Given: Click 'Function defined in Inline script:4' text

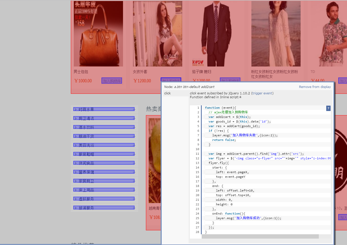Looking at the screenshot, I should pyautogui.click(x=216, y=97).
